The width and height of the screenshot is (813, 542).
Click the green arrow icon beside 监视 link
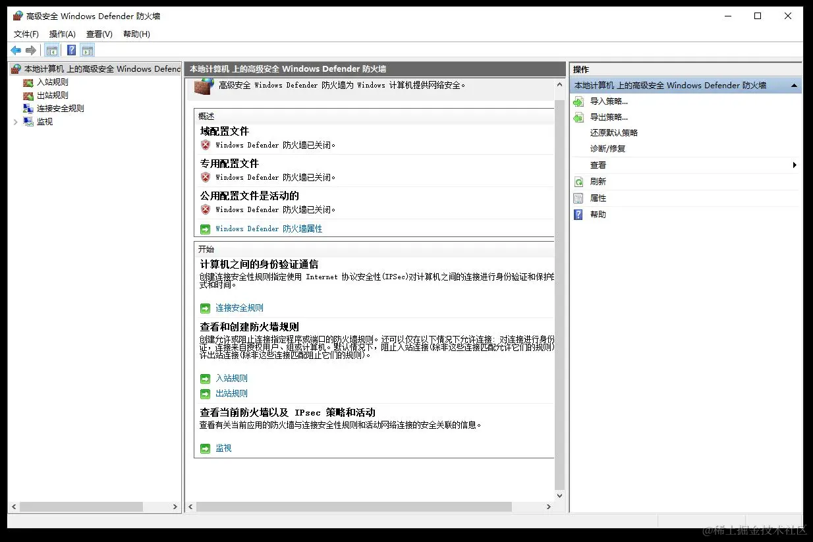206,448
